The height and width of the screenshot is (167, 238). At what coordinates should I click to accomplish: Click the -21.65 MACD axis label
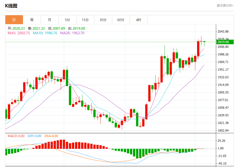[222, 156]
